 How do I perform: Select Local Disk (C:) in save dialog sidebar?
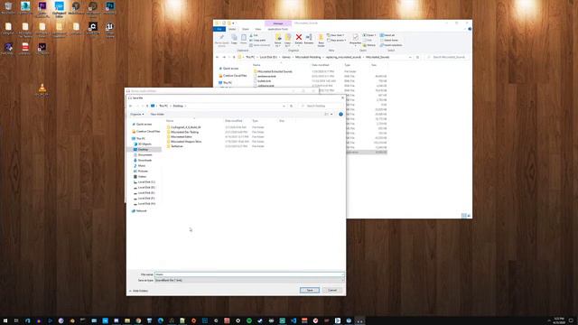pyautogui.click(x=144, y=182)
